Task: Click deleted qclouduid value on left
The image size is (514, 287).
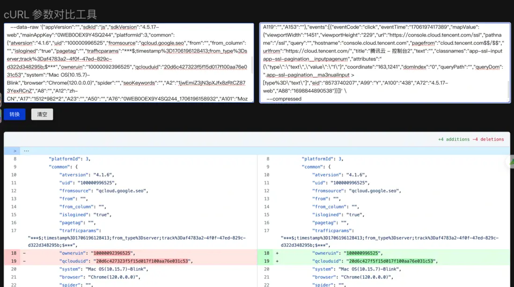Action: [142, 261]
